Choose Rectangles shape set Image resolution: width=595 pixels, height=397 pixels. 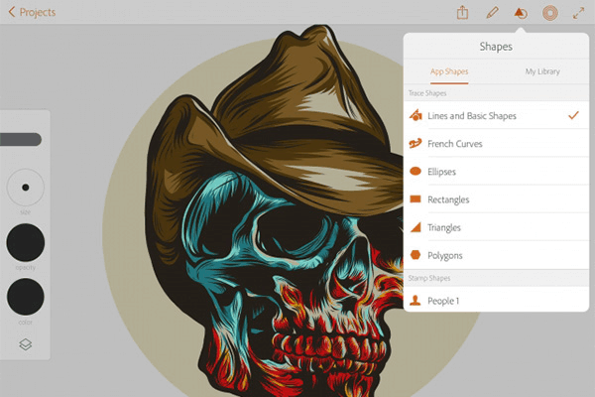(496, 199)
